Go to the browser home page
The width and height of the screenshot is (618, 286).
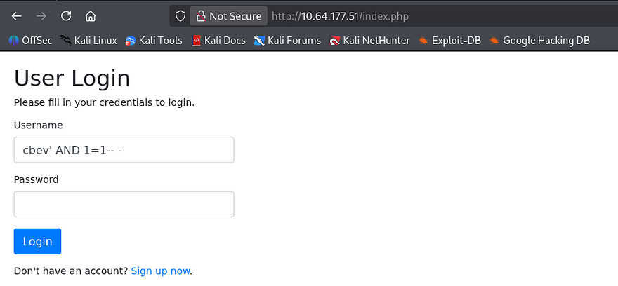click(91, 15)
